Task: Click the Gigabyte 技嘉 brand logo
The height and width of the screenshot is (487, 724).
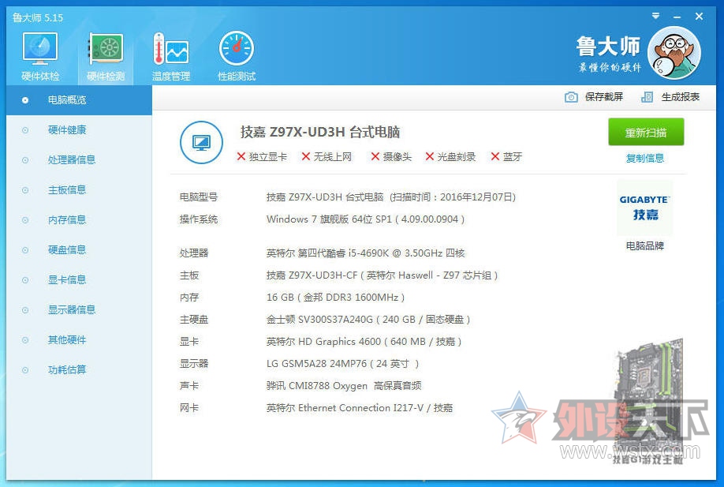Action: coord(644,208)
